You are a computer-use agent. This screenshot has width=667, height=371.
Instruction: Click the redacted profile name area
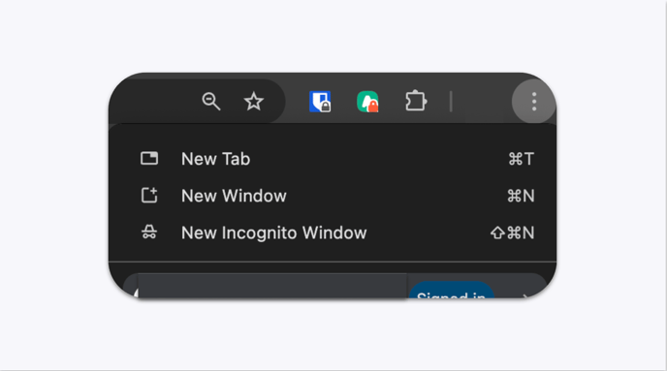coord(272,286)
